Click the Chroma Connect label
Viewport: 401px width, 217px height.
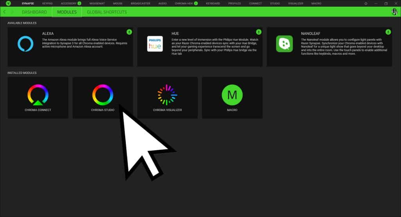pyautogui.click(x=38, y=110)
